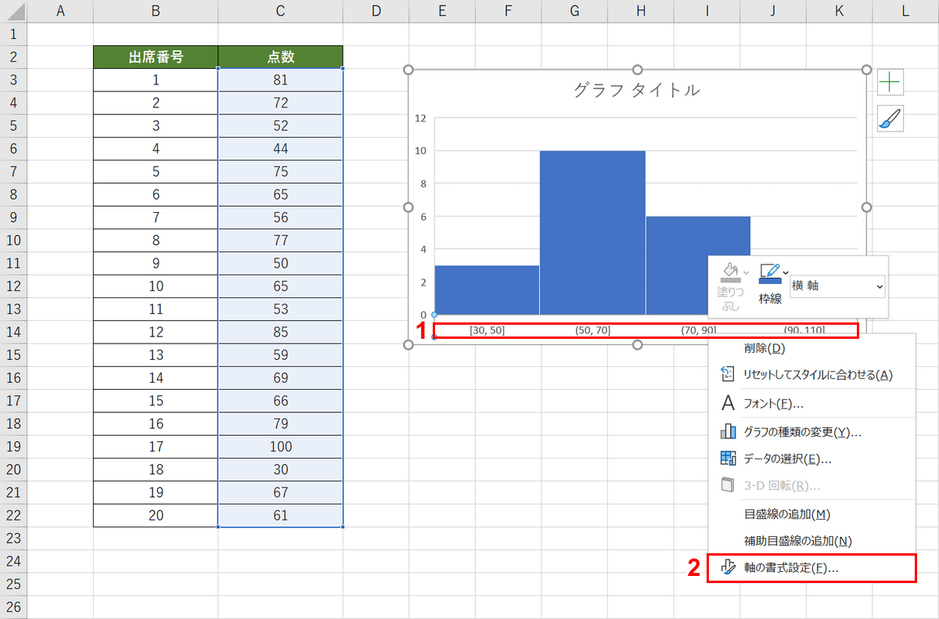Click the グラフの種類の変更 chart icon
This screenshot has height=619, width=939.
[x=728, y=432]
